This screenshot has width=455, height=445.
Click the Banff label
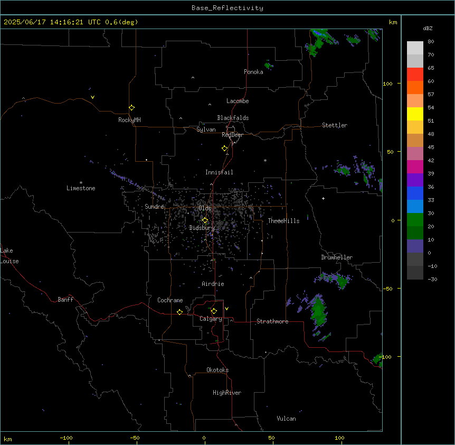(x=65, y=300)
